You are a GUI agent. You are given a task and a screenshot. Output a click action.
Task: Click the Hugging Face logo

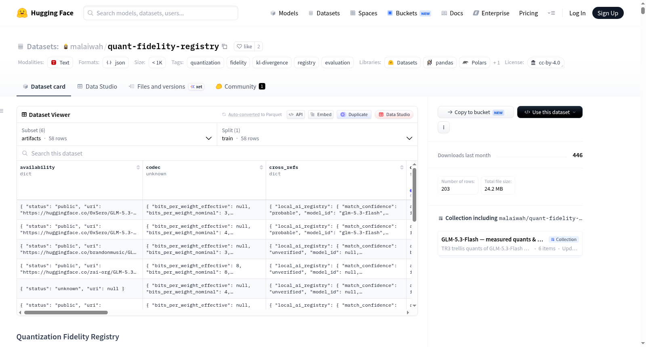(x=45, y=13)
